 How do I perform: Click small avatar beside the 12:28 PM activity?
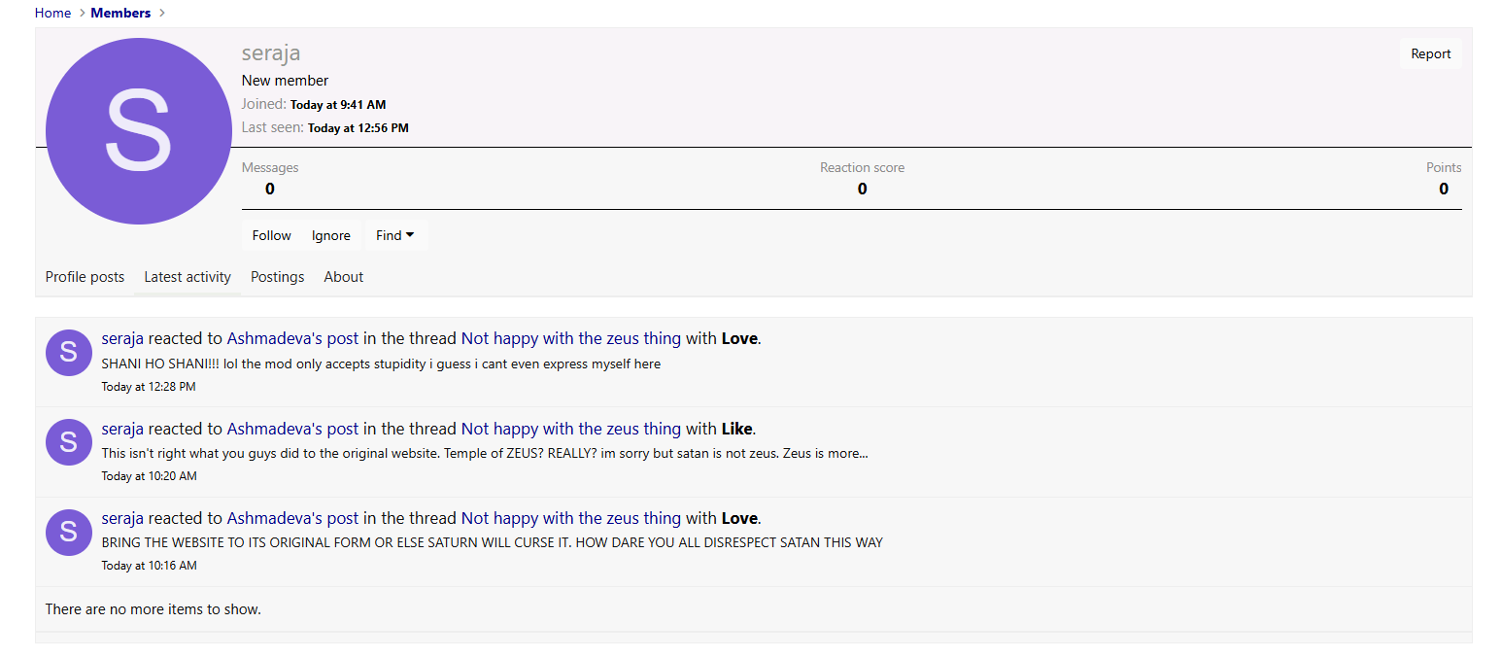[x=68, y=353]
